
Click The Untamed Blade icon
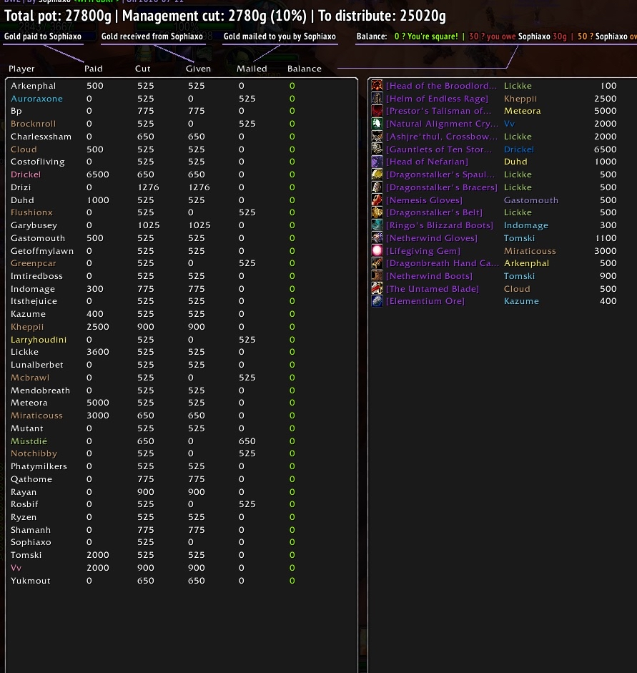tap(377, 289)
